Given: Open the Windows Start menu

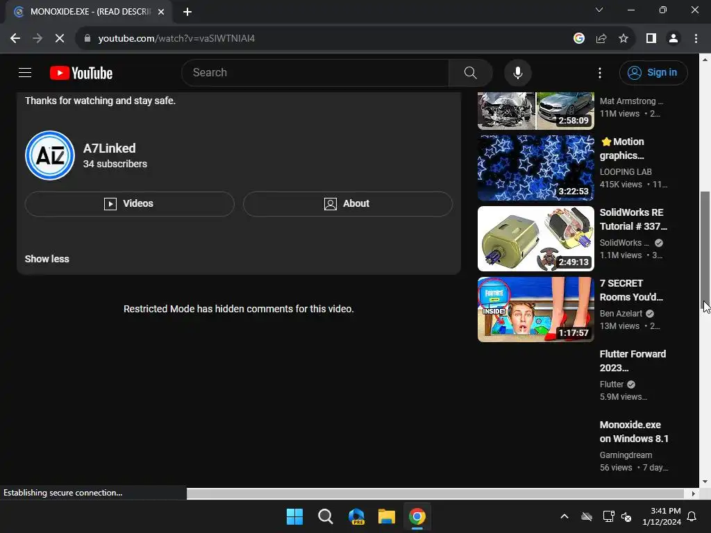Looking at the screenshot, I should (x=294, y=516).
